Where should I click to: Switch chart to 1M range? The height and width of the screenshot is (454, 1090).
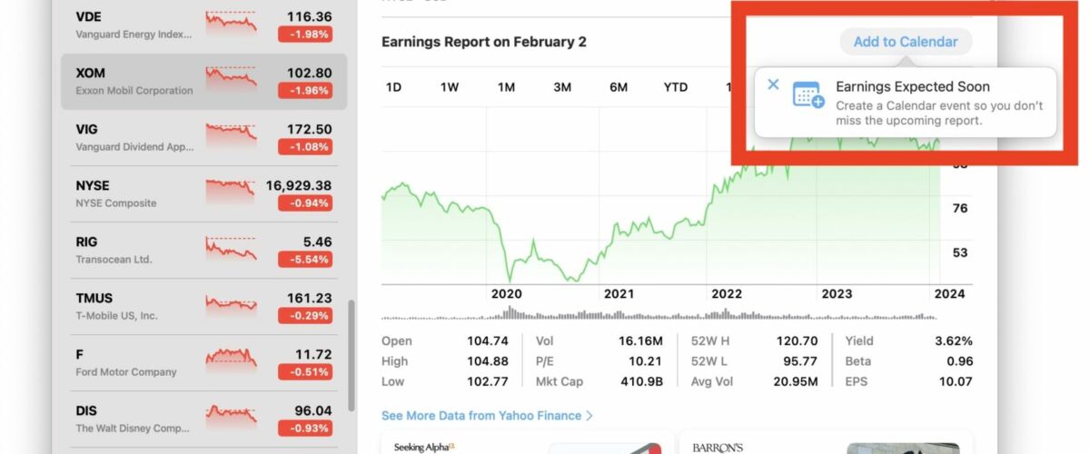506,87
